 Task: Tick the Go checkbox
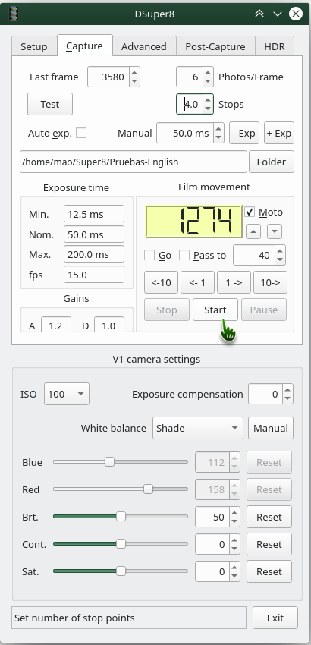click(149, 255)
